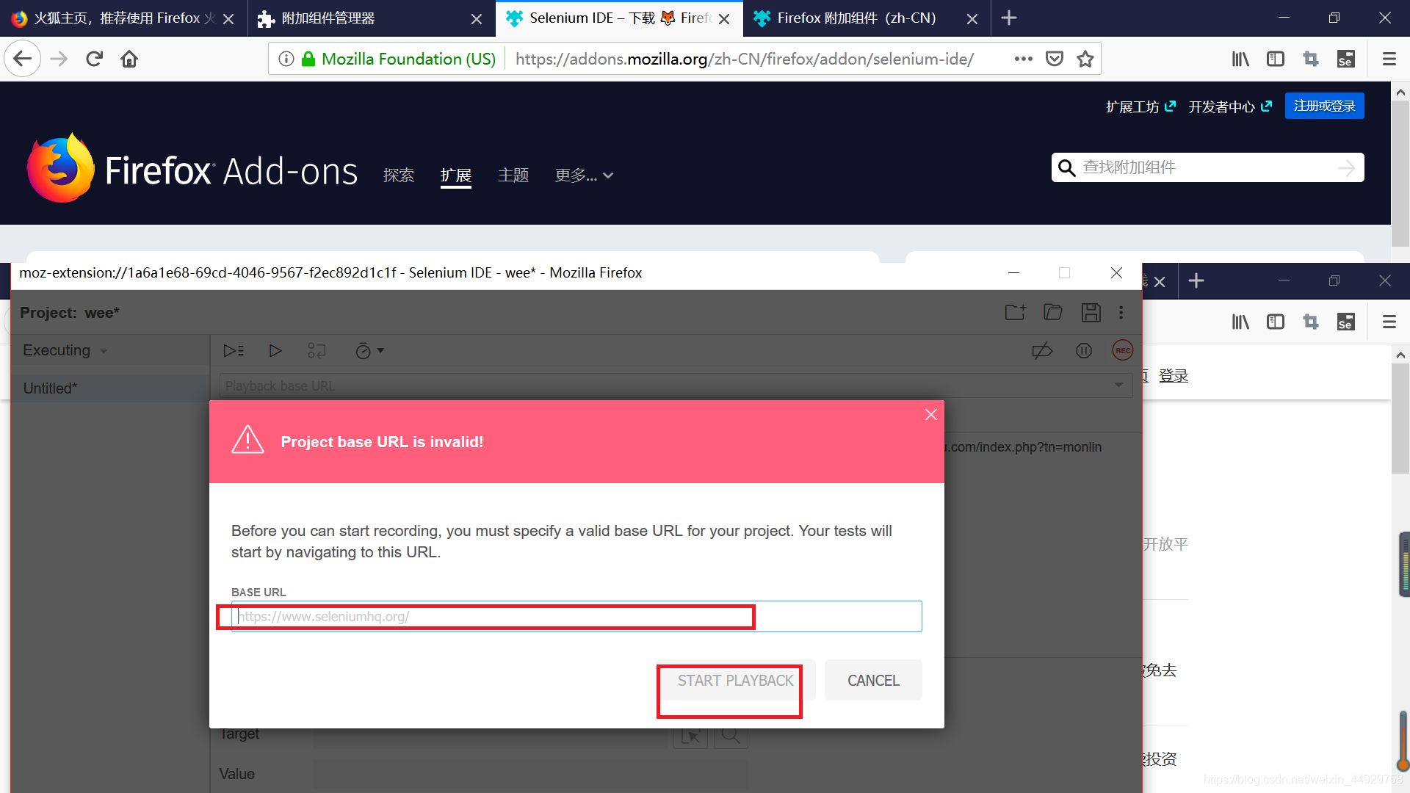Run all tests icon in Selenium IDE

[234, 351]
